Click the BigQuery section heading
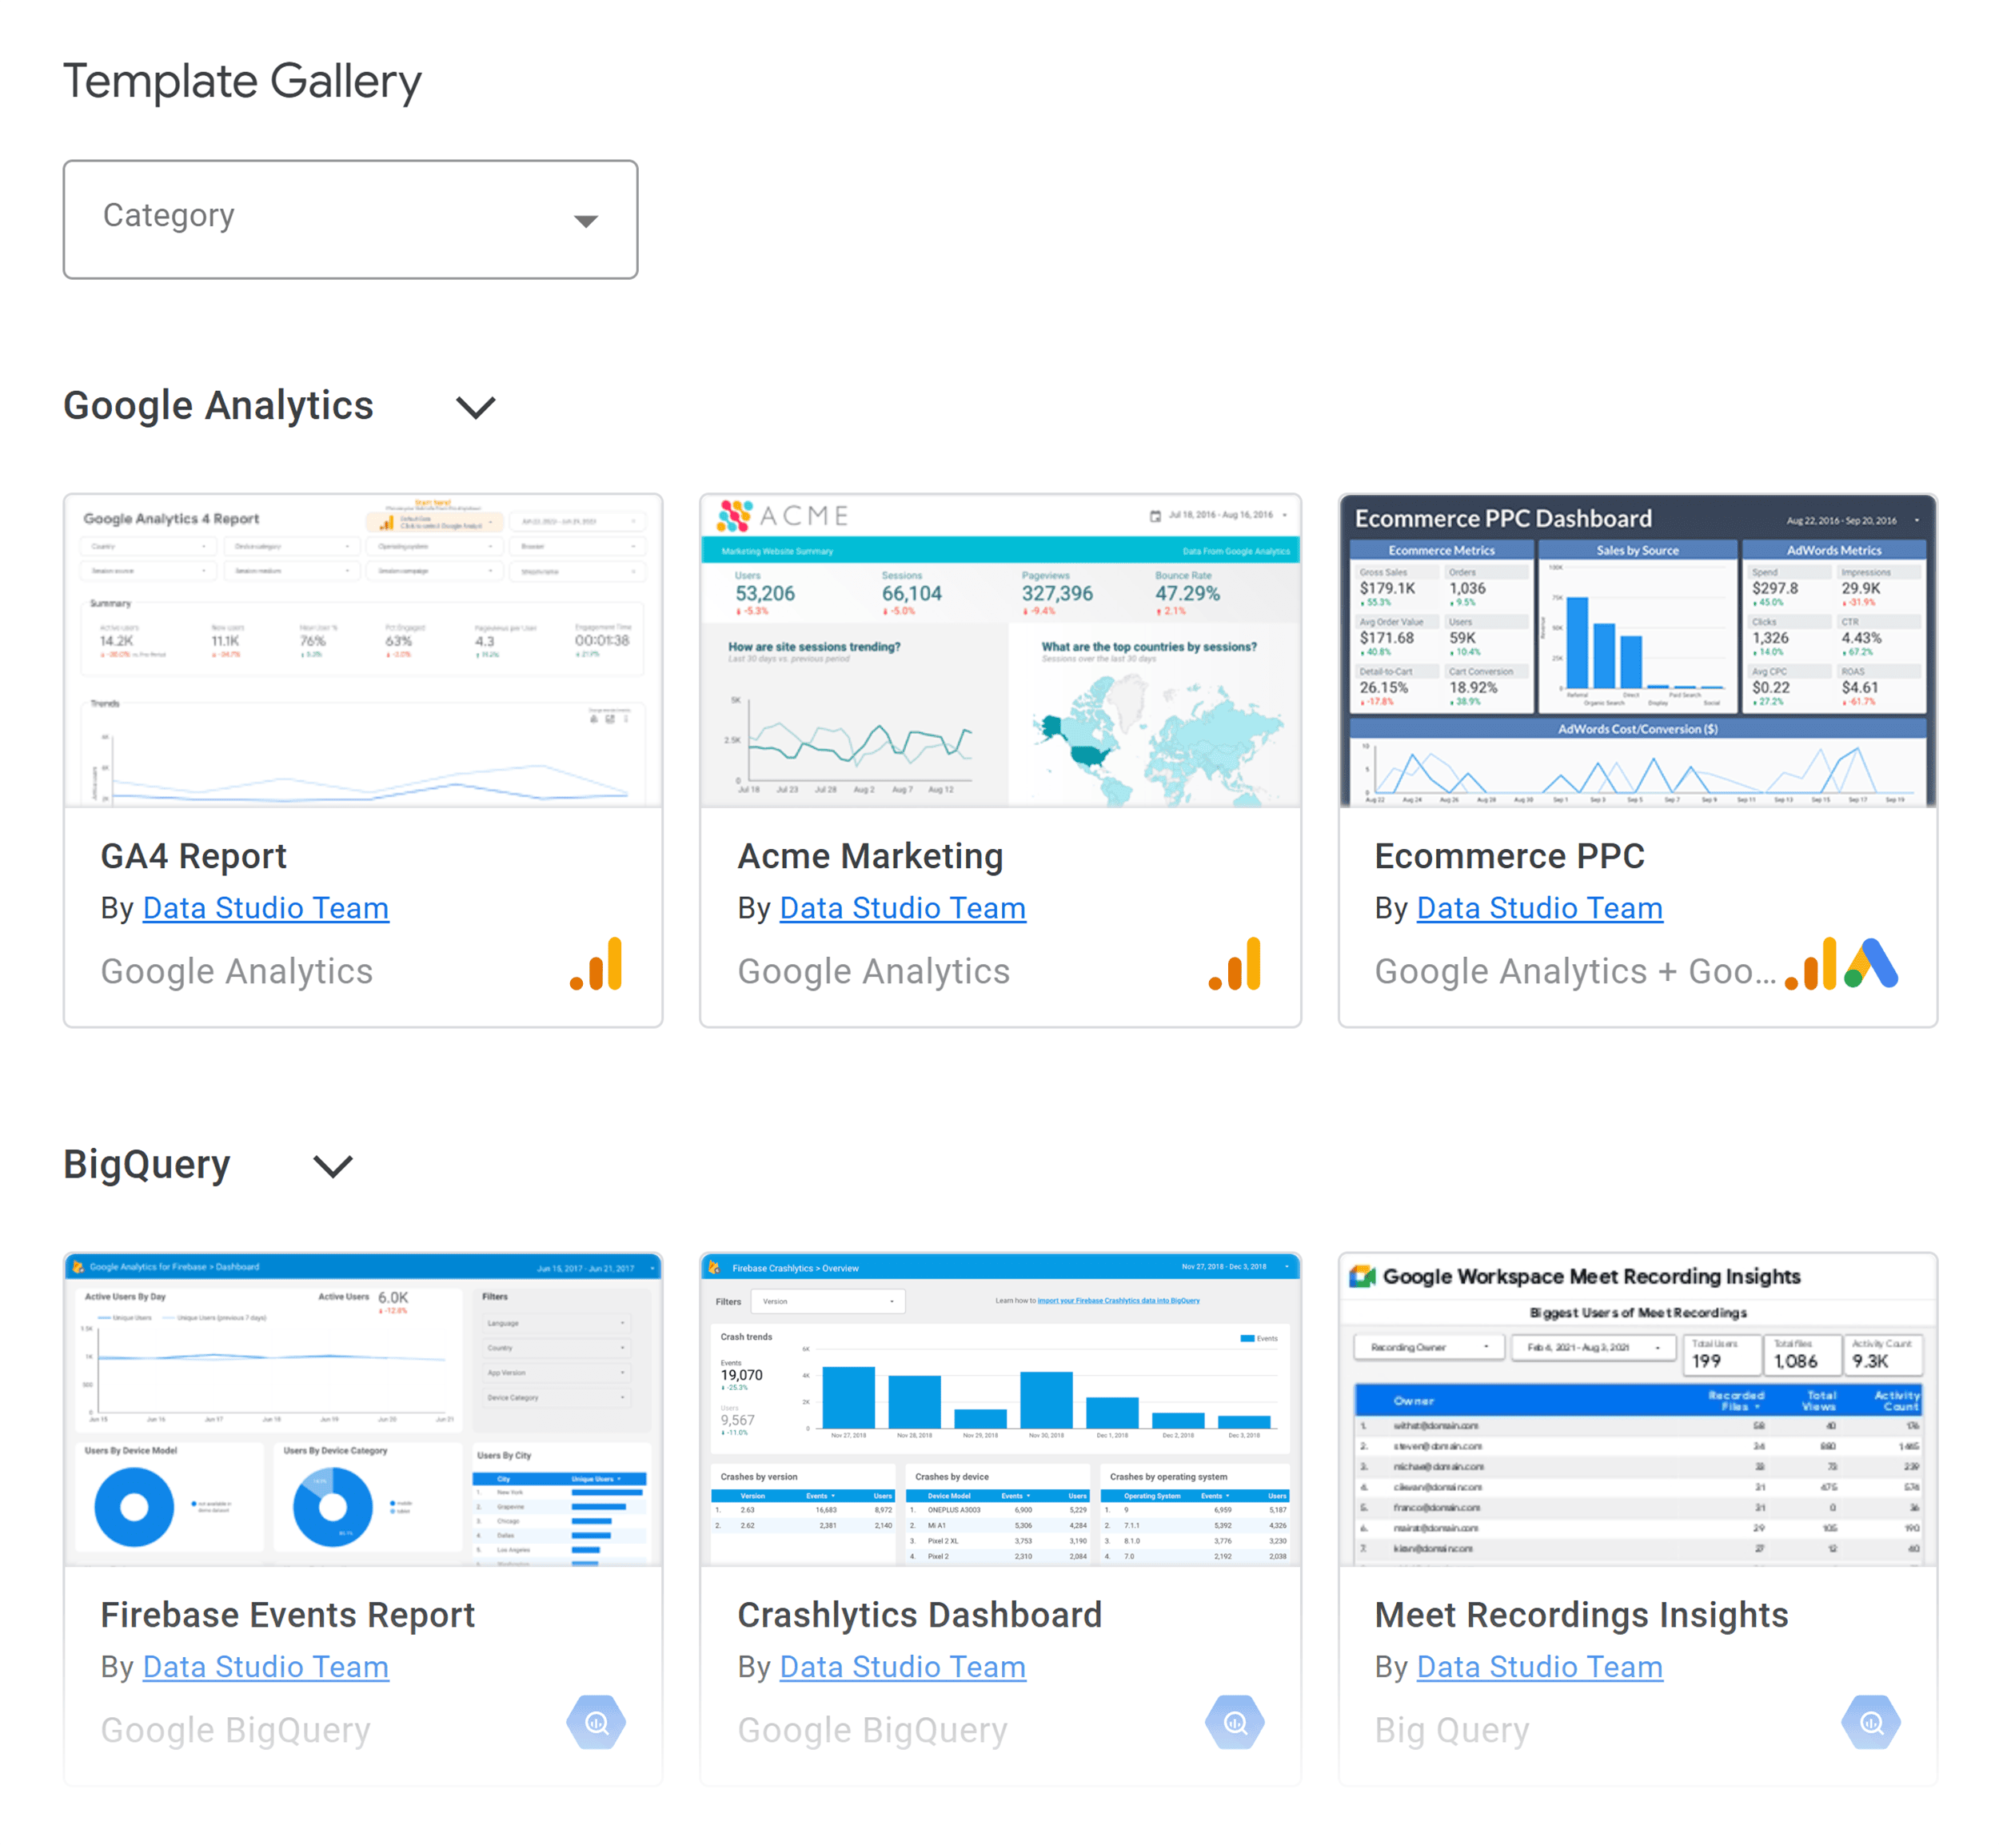Screen dimensions: 1999x1845 click(x=147, y=1164)
